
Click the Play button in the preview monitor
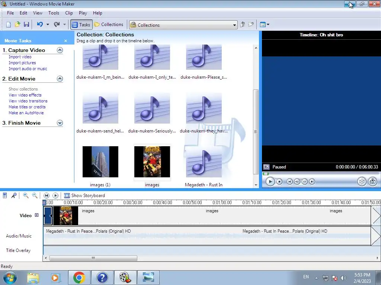tap(270, 181)
